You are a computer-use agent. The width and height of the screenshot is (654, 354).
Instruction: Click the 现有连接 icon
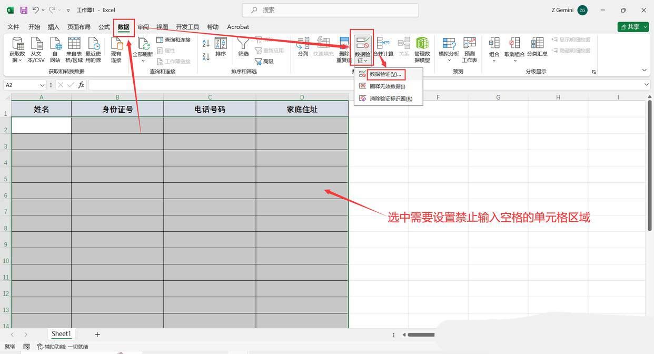(116, 44)
